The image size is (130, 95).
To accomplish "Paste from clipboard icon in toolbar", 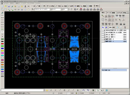I will point(28,10).
